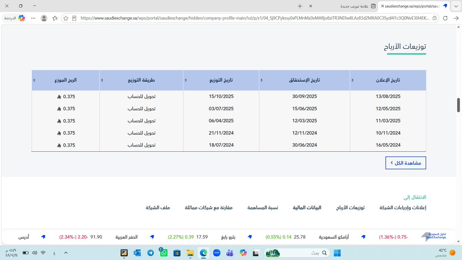Open the Edge settings and more menu
This screenshot has width=462, height=260.
pos(33,18)
